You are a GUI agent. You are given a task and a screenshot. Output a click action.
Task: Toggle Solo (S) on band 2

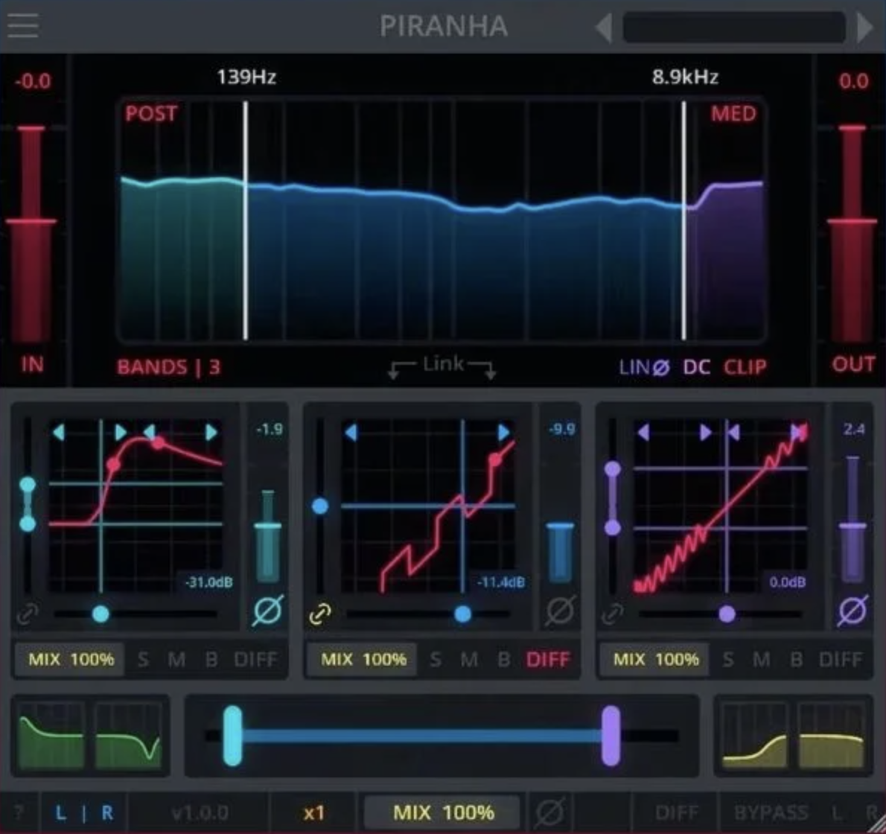[435, 660]
